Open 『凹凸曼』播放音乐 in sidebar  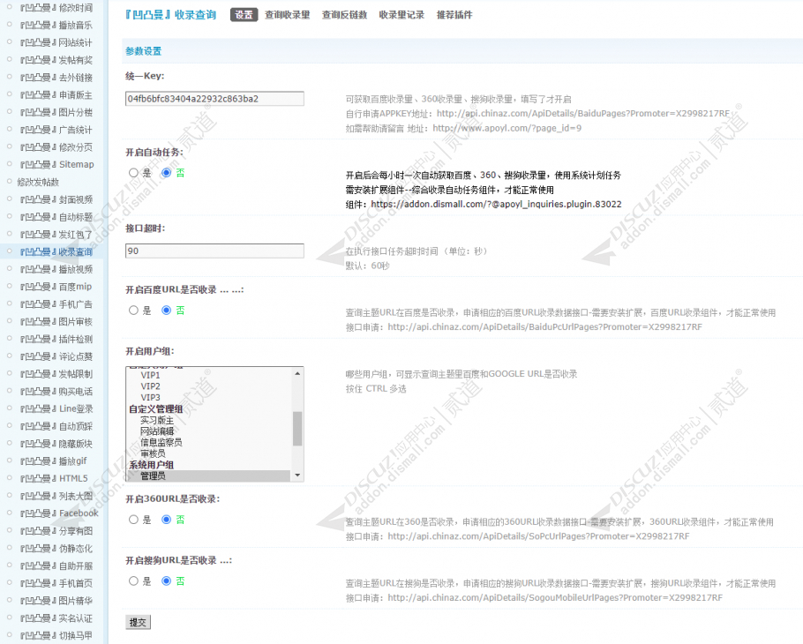pyautogui.click(x=56, y=25)
